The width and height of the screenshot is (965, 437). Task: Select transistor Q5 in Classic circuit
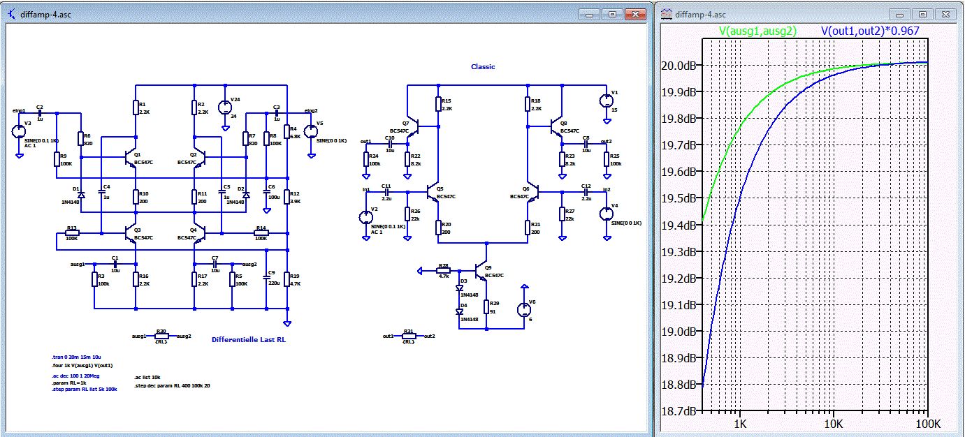click(x=433, y=191)
